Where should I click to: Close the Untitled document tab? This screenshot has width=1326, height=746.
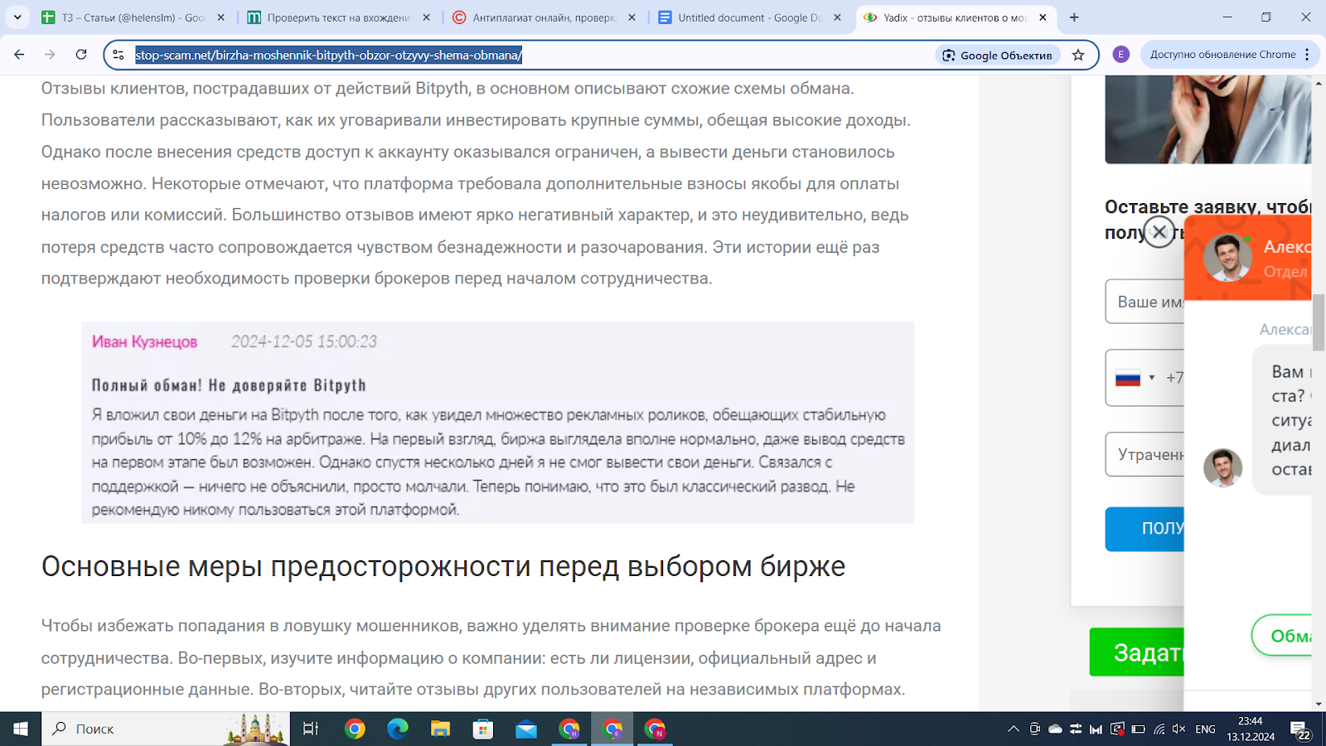click(x=837, y=17)
